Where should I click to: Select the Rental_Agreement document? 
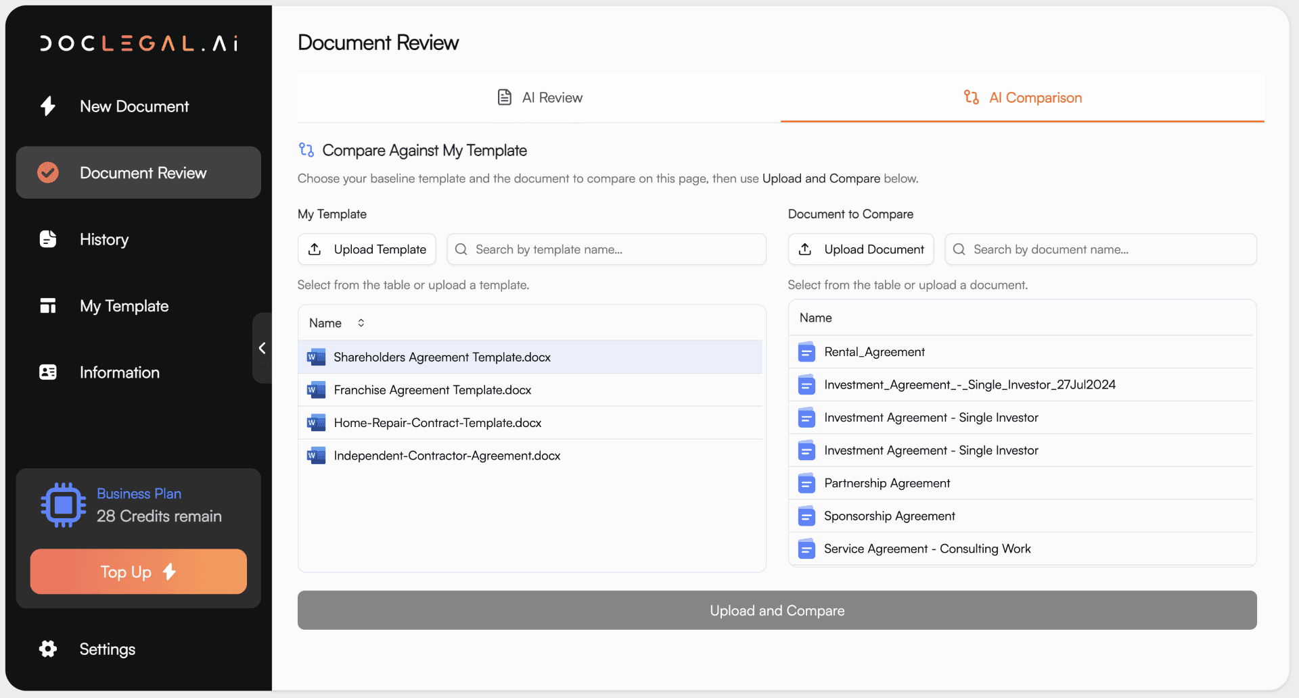[x=1022, y=352]
